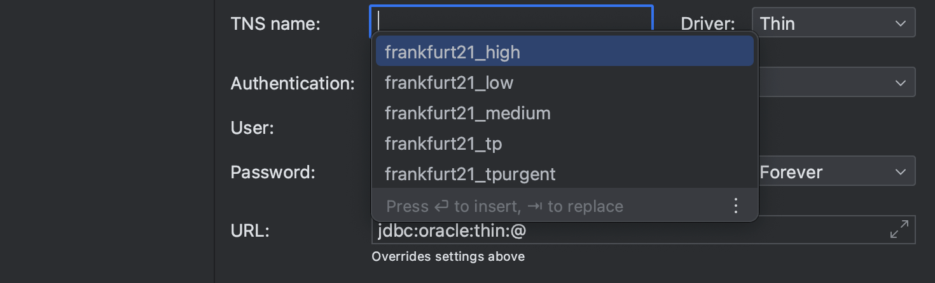The width and height of the screenshot is (935, 283).
Task: Open the password save dropdown showing Forever
Action: click(836, 172)
